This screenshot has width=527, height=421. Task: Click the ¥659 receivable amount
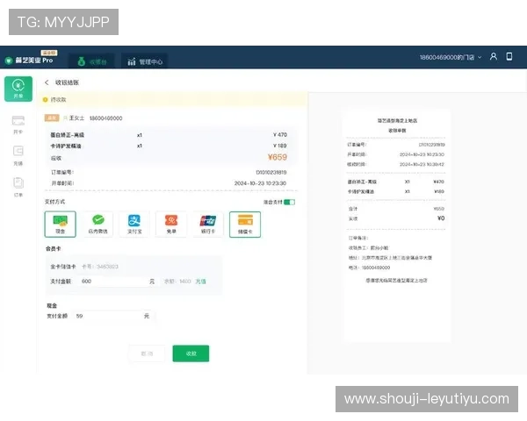[278, 157]
